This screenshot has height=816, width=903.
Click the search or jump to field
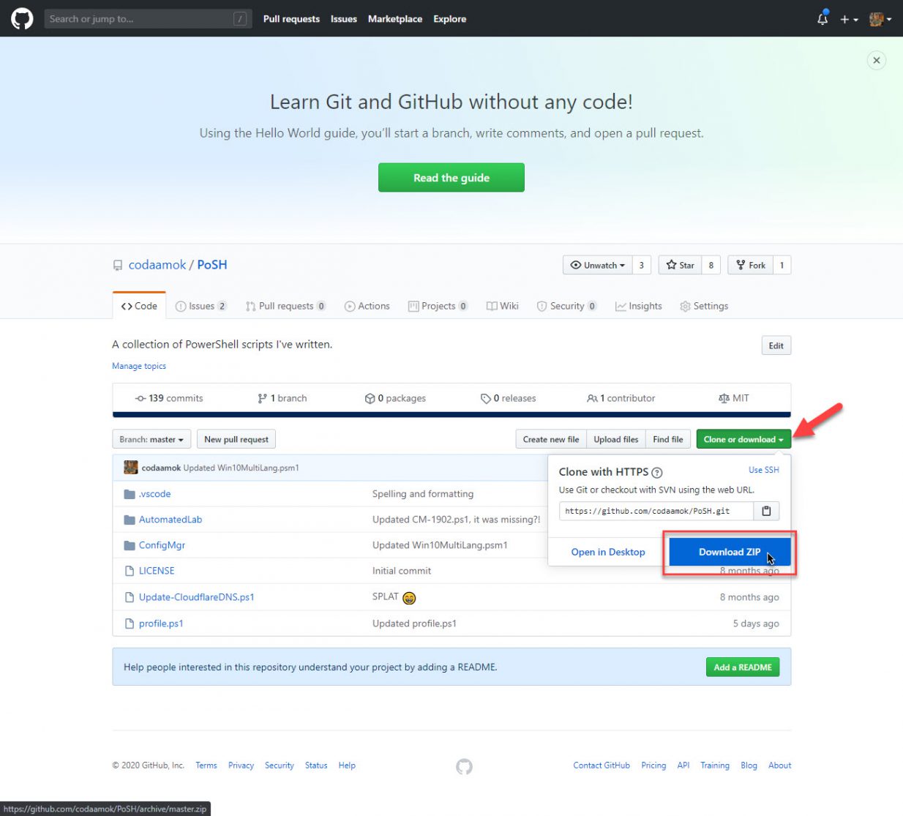(146, 18)
